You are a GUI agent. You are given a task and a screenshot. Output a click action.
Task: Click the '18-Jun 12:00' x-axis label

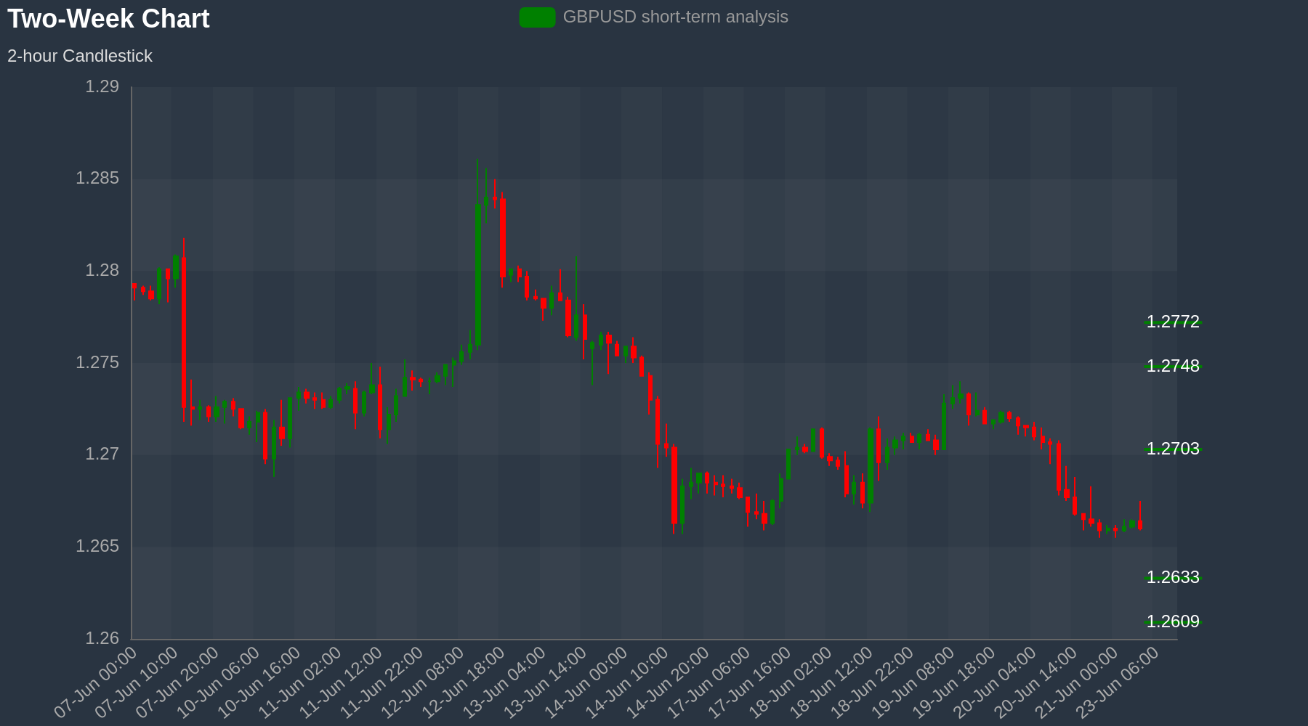tap(831, 682)
